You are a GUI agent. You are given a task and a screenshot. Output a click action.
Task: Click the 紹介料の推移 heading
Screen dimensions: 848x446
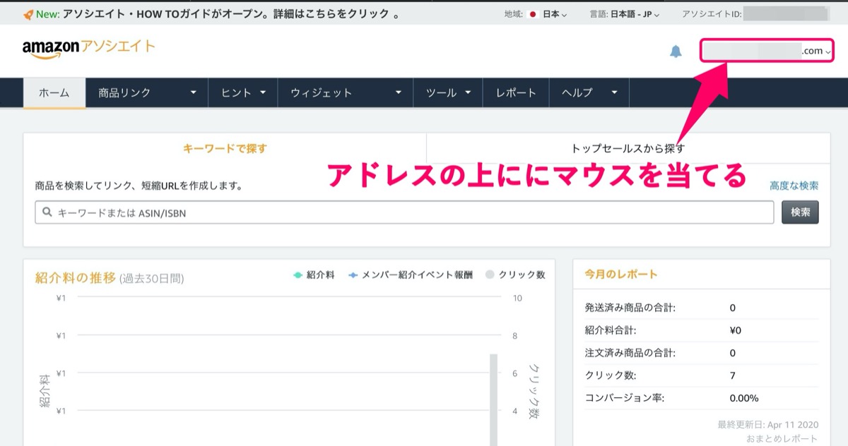[x=75, y=277]
